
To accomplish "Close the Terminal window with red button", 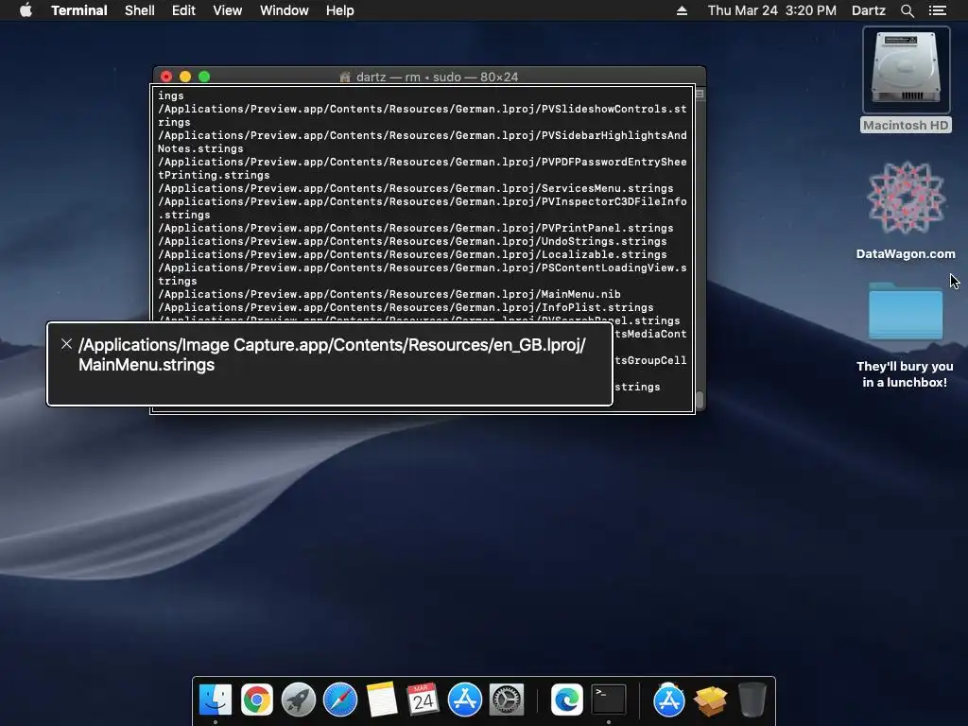I will [166, 77].
